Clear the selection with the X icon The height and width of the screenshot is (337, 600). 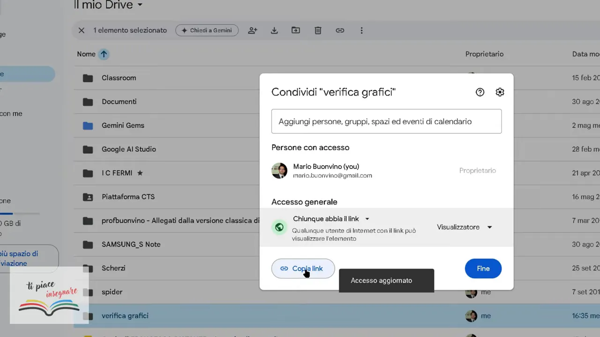point(81,30)
